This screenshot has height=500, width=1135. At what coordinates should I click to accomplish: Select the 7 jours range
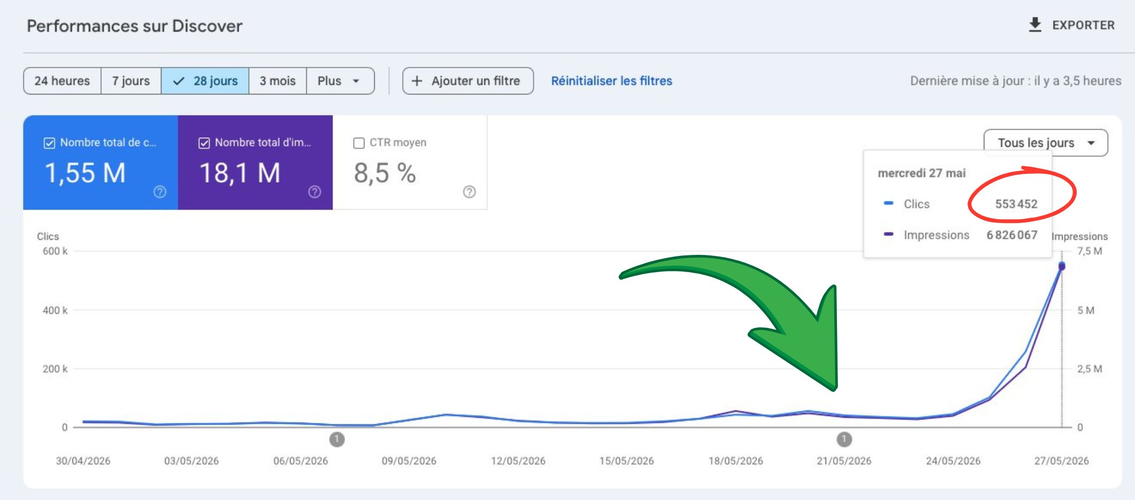tap(131, 81)
